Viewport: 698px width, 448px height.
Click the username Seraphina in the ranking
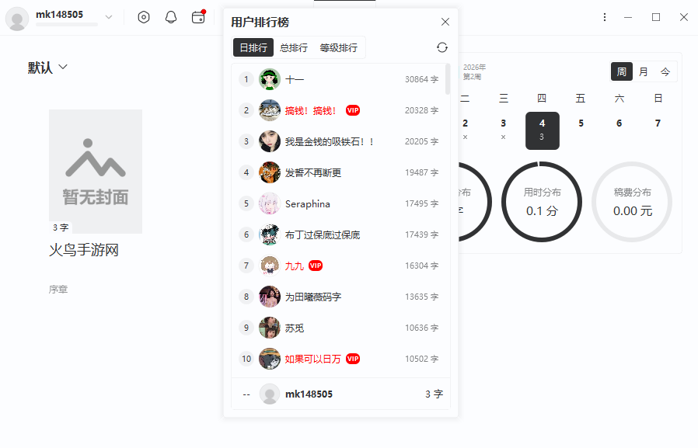[308, 204]
